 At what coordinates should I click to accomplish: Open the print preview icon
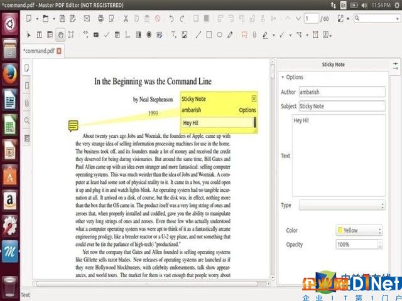(111, 18)
